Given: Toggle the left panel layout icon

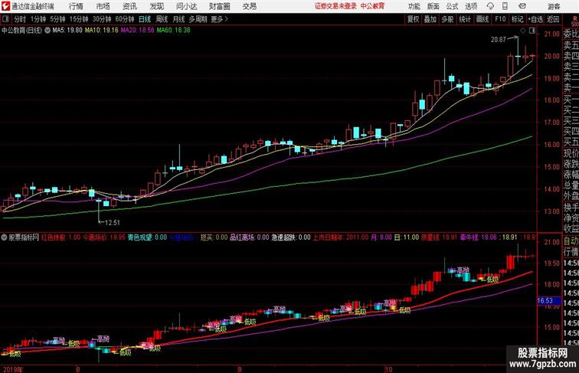Looking at the screenshot, I should [x=5, y=19].
